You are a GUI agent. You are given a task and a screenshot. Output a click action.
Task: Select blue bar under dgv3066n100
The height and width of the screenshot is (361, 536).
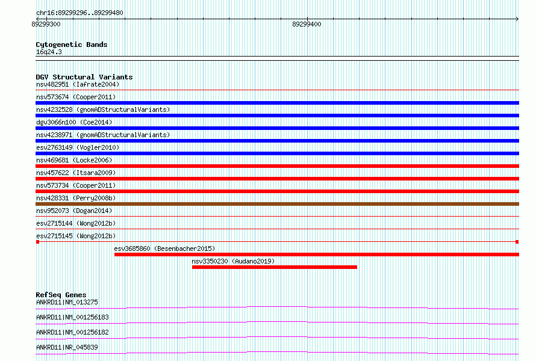point(277,128)
